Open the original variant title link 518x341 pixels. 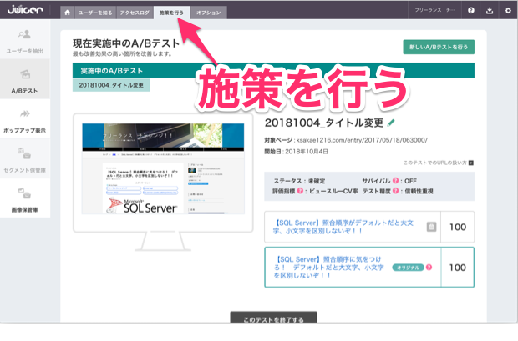point(329,268)
